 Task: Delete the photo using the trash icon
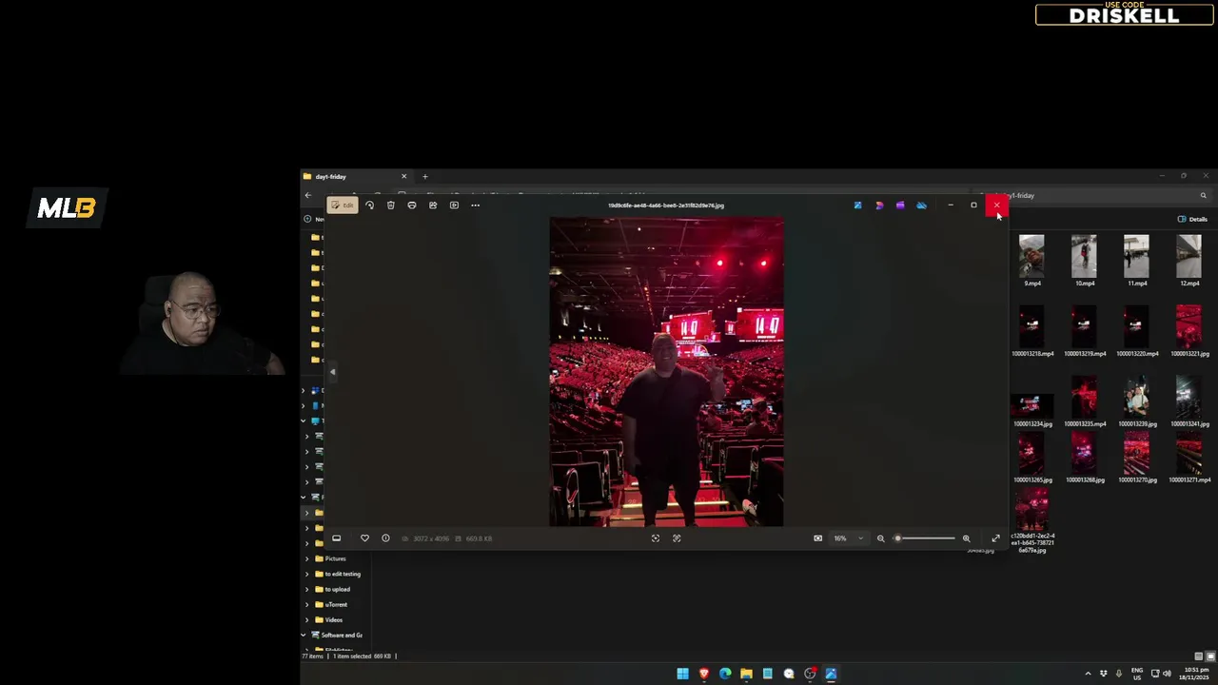pos(390,205)
